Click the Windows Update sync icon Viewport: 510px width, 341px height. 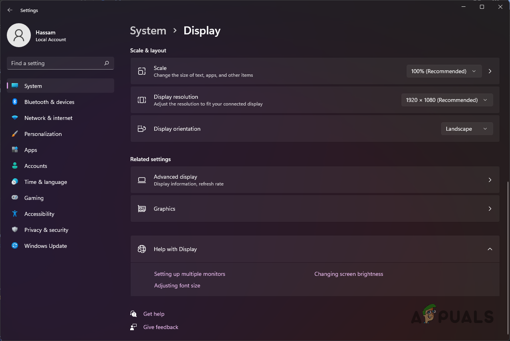tap(15, 246)
